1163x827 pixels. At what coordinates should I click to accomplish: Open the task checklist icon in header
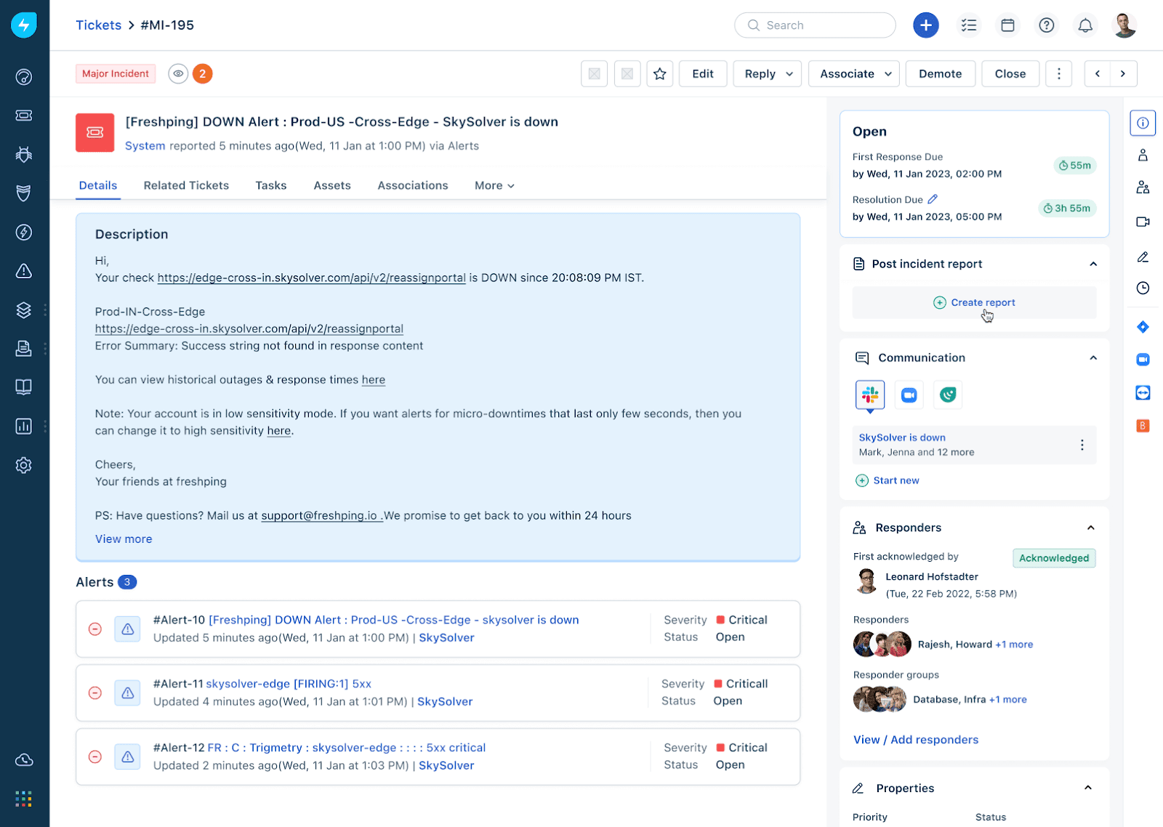point(969,25)
